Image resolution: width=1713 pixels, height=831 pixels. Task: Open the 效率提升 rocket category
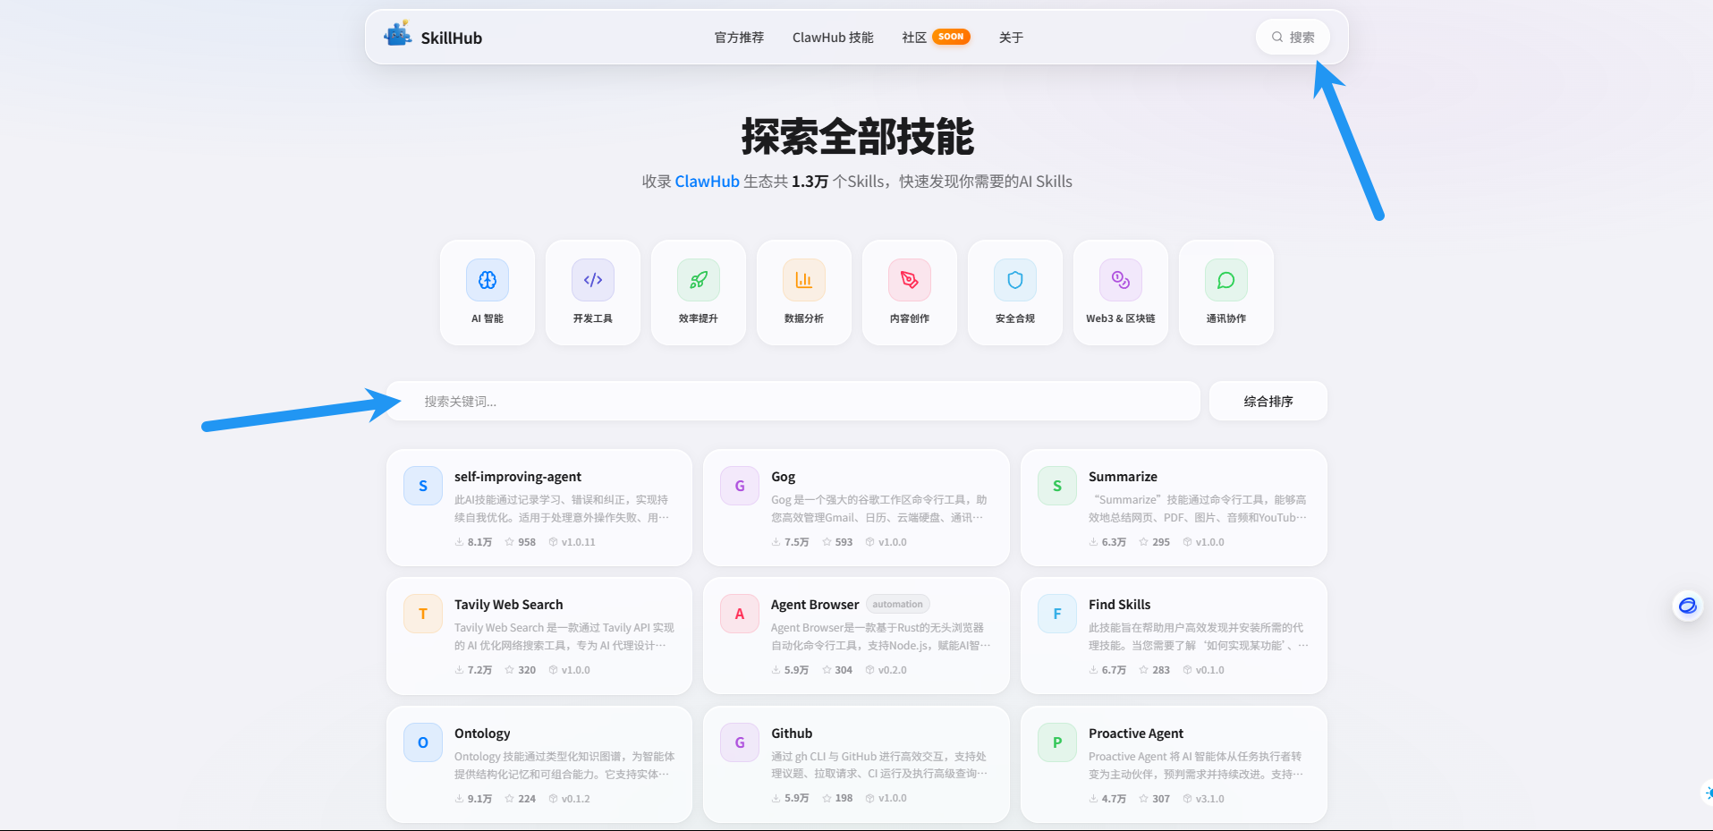click(x=699, y=281)
